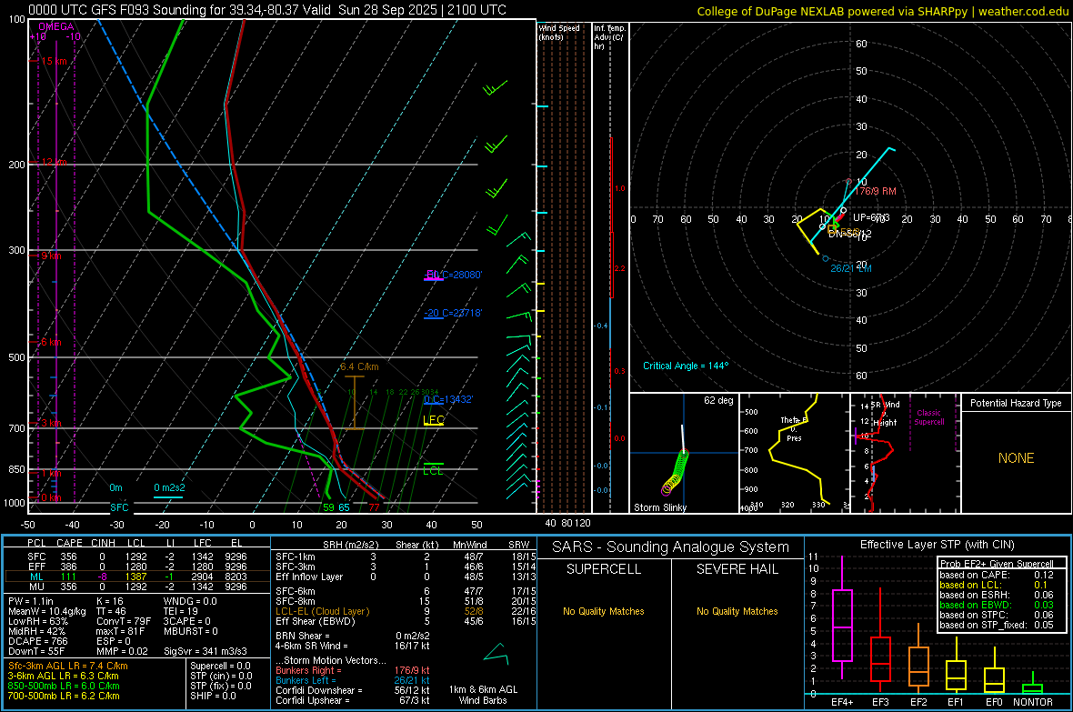Click the NONTOR box plot axis label
Image resolution: width=1073 pixels, height=712 pixels.
1033,702
